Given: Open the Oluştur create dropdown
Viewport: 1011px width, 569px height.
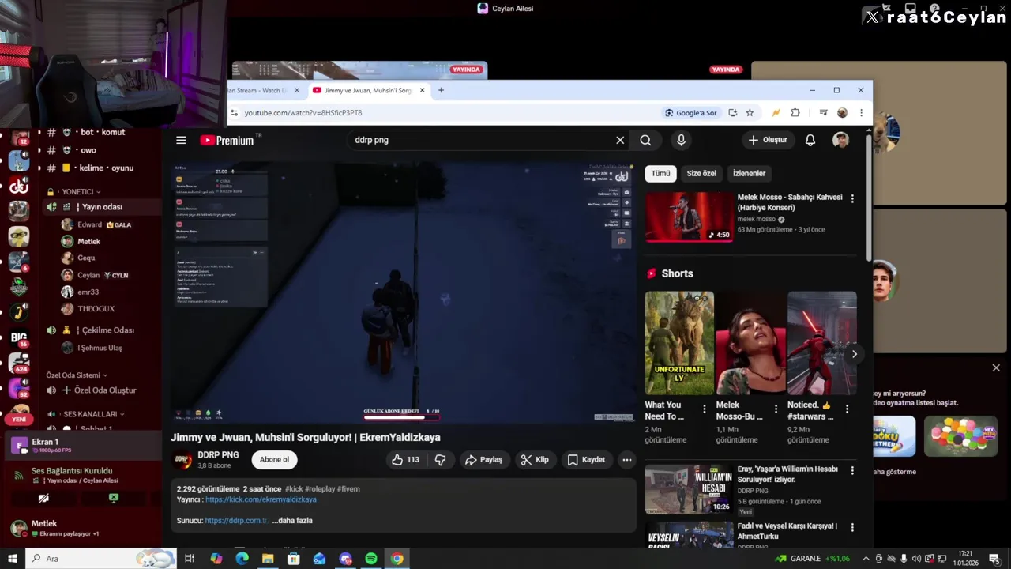Looking at the screenshot, I should (768, 140).
